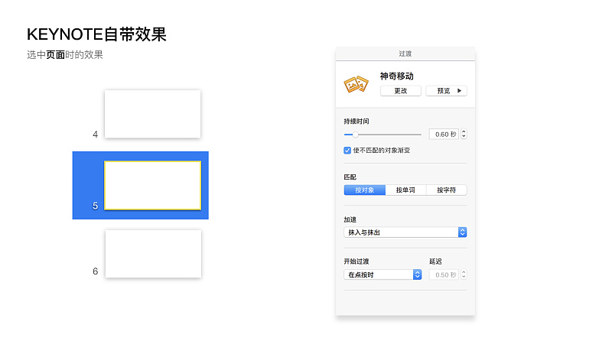Click the 过渡 panel title
This screenshot has width=612, height=344.
[x=405, y=54]
